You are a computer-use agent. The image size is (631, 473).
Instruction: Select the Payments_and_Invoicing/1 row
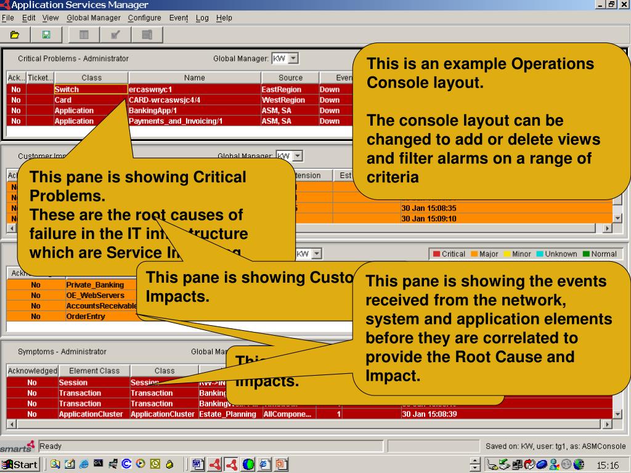click(179, 121)
